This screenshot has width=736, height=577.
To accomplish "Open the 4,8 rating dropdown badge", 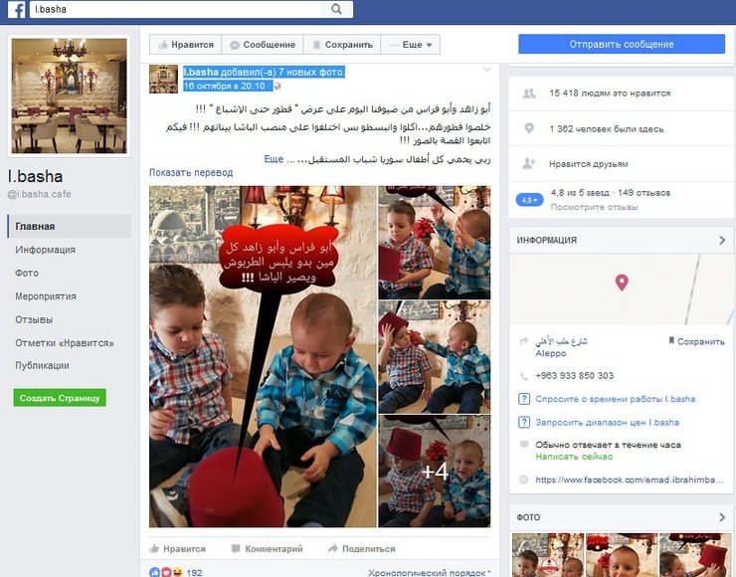I will point(529,200).
